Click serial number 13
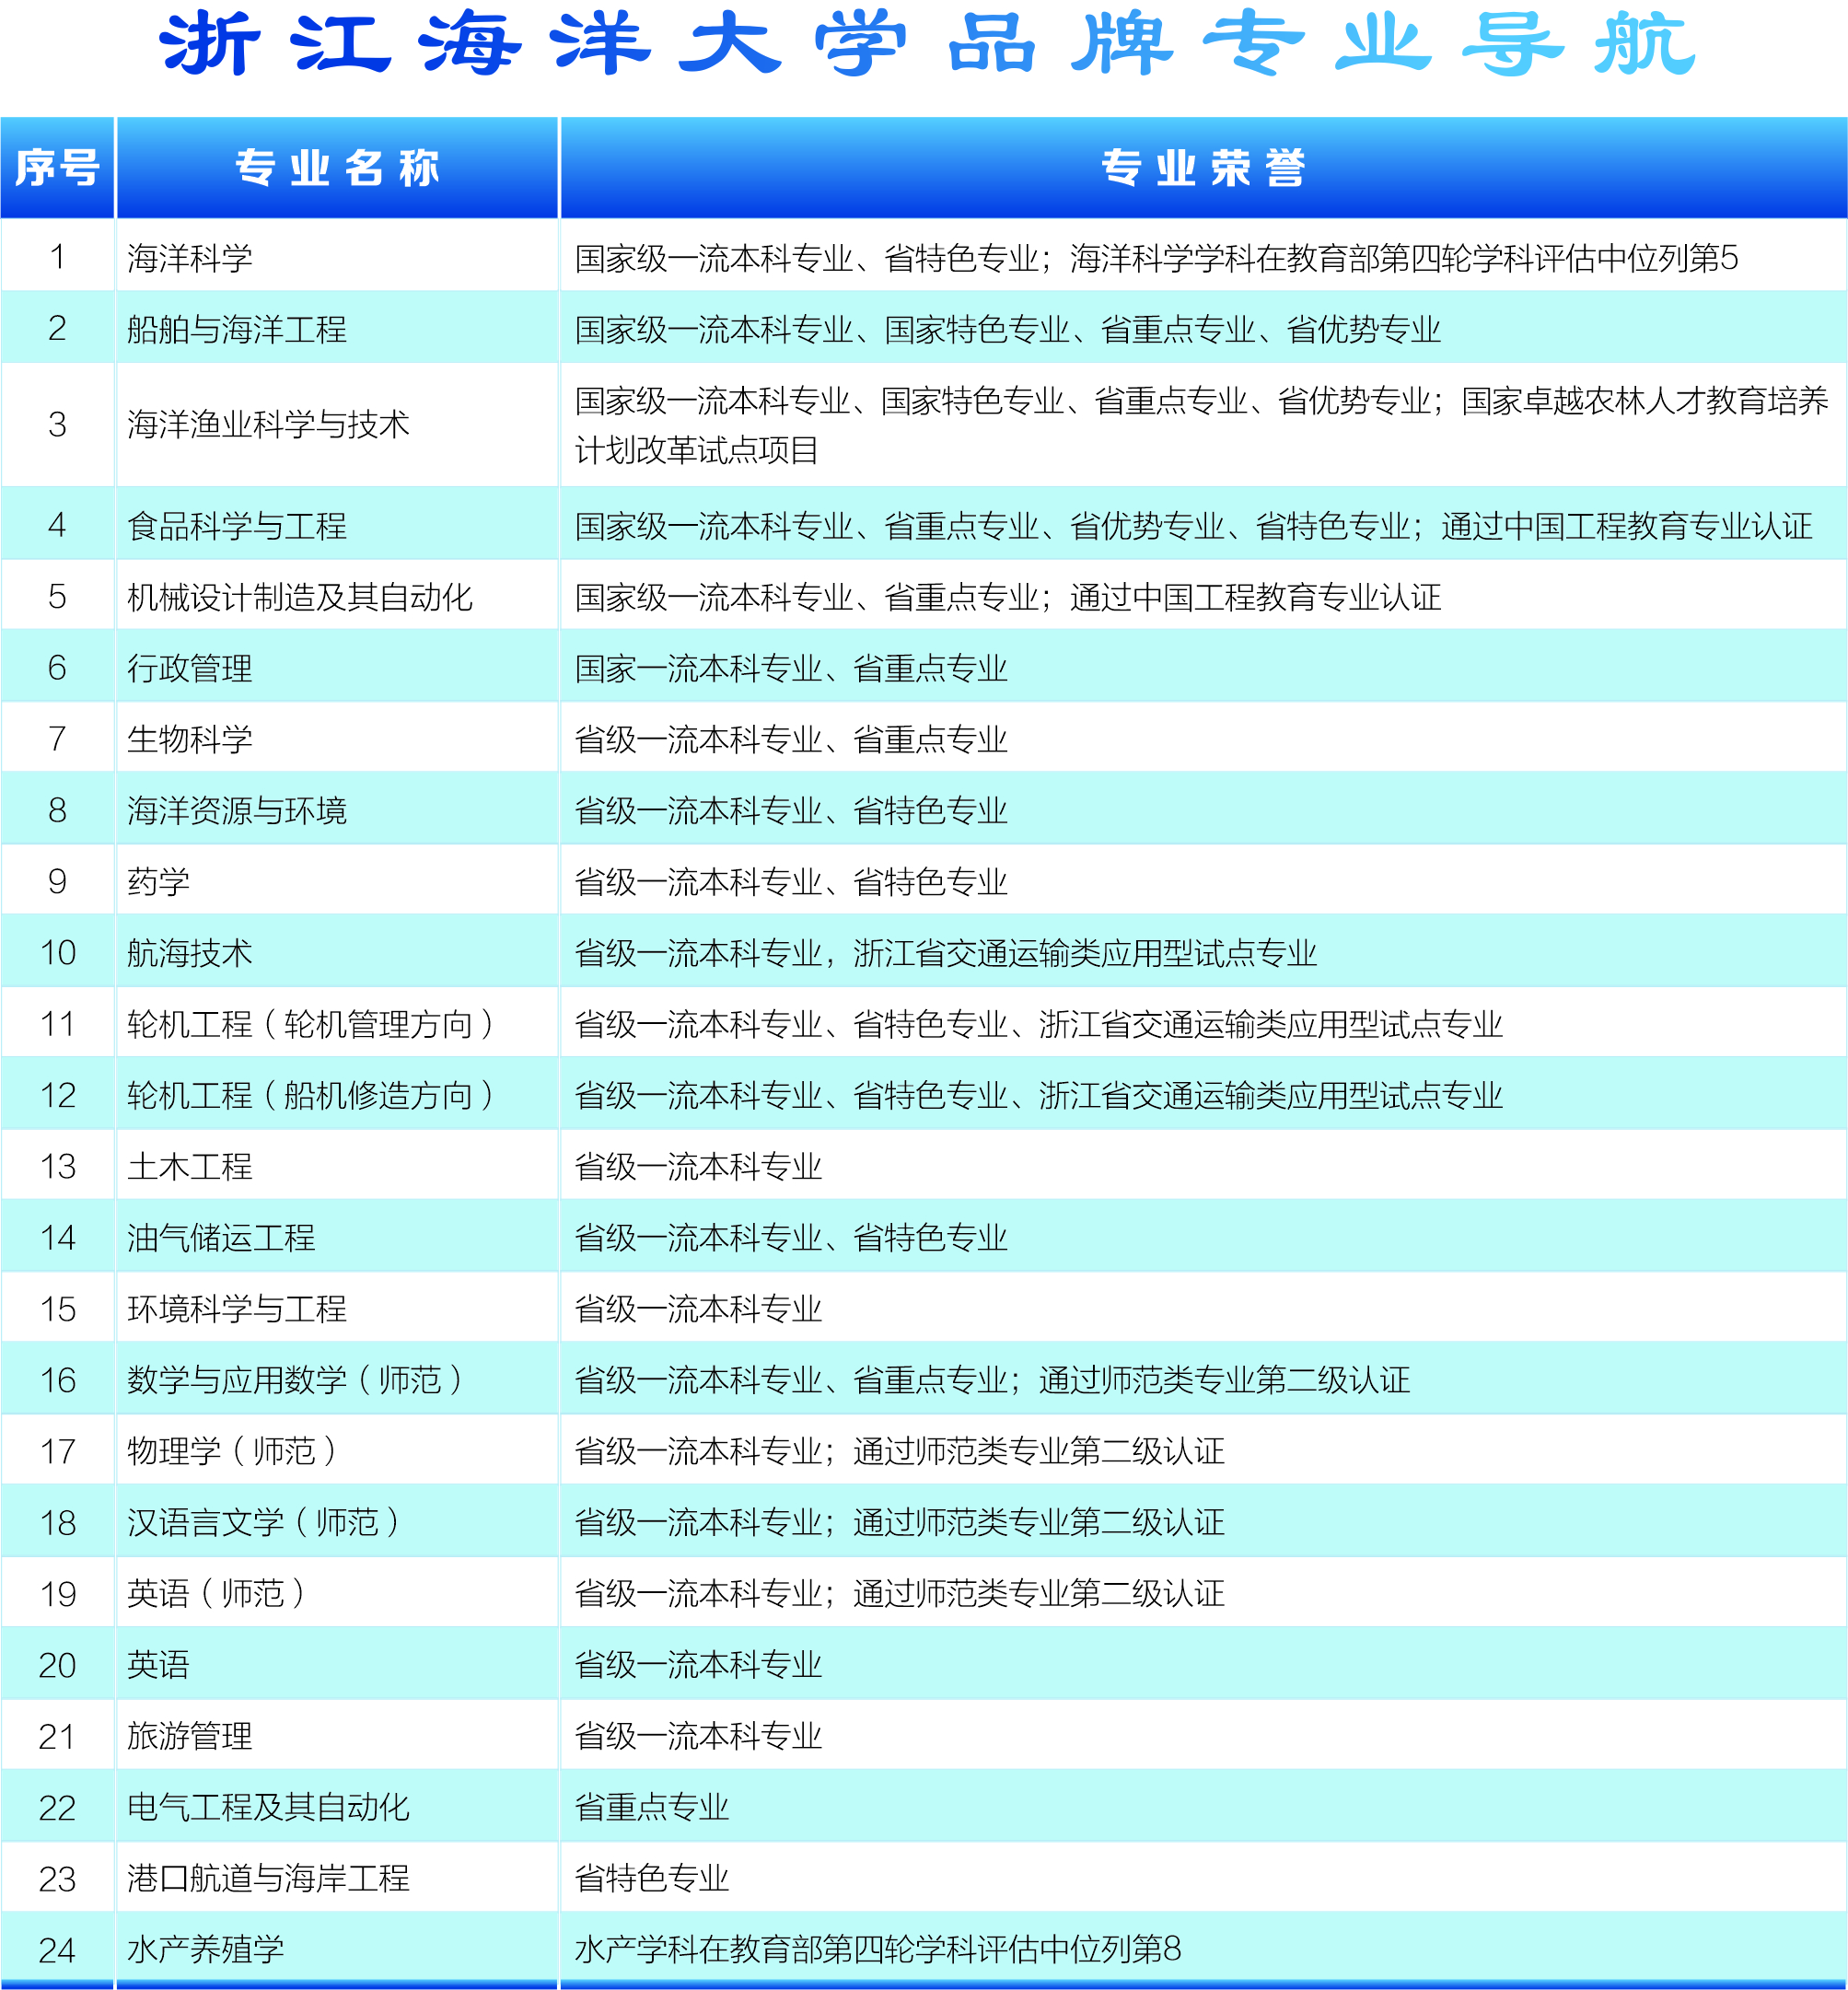This screenshot has width=1848, height=1990. (x=57, y=1167)
